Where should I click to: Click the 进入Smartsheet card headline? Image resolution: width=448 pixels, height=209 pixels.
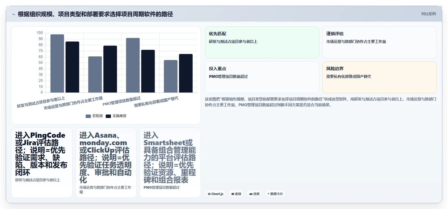pyautogui.click(x=170, y=157)
